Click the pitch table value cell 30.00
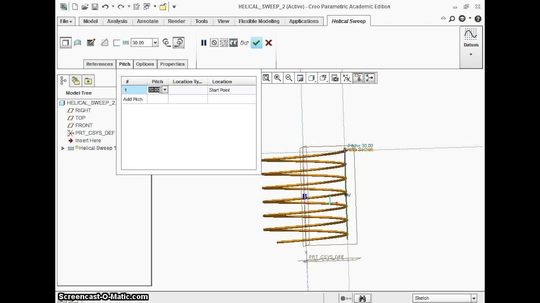 (154, 90)
